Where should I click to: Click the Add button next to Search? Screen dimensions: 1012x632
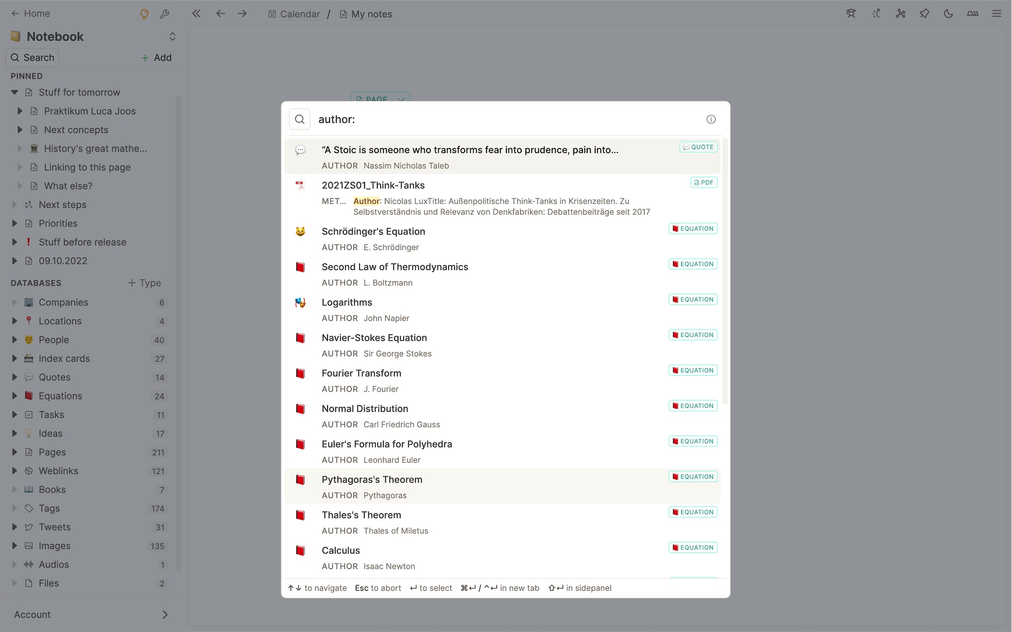155,57
